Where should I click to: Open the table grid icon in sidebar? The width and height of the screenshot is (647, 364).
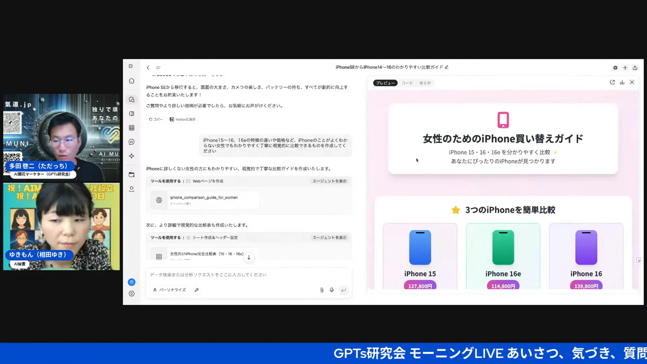point(132,128)
